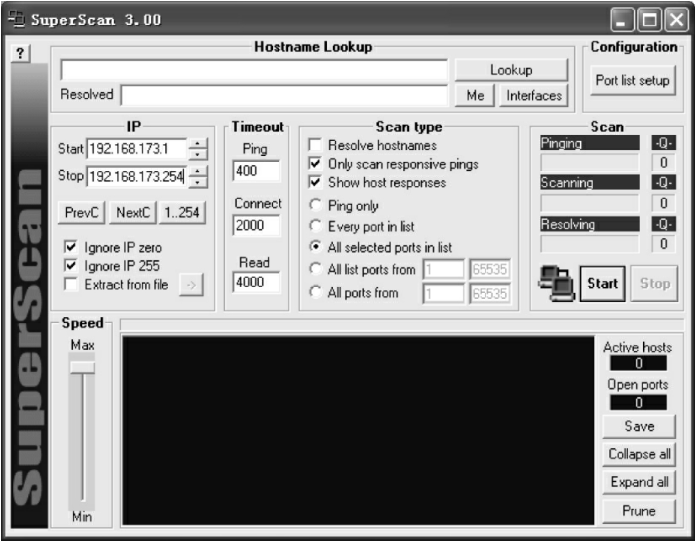Click the Scanning progress bar
The width and height of the screenshot is (695, 541).
(589, 203)
